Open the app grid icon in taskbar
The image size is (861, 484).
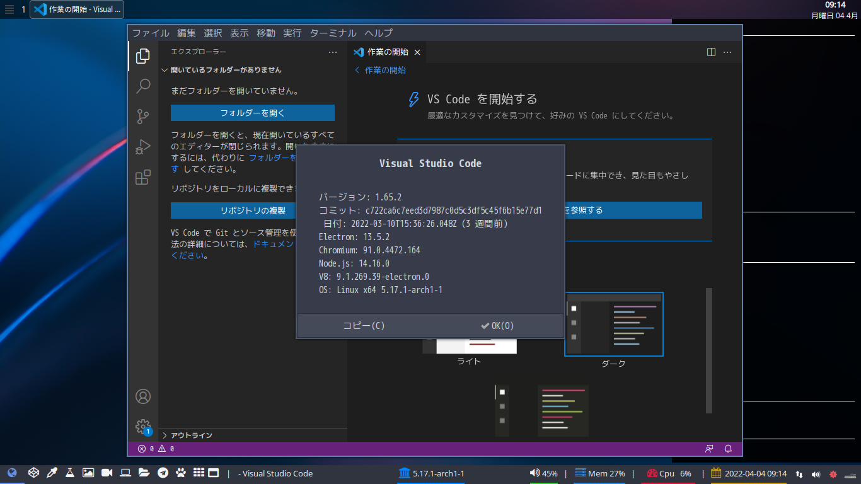click(x=199, y=473)
